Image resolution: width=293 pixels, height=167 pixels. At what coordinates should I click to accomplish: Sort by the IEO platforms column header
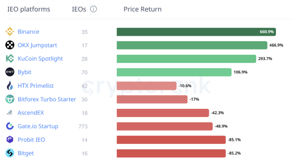point(28,9)
